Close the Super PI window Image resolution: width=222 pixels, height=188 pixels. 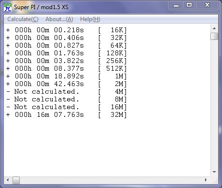(x=207, y=5)
